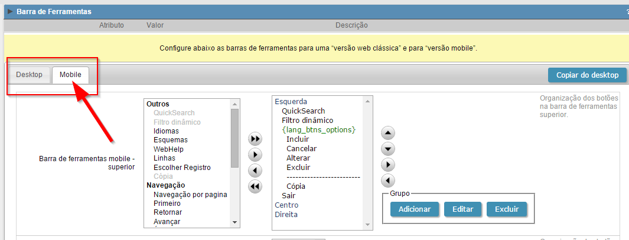
Task: Switch to the Desktop tab
Action: point(29,75)
